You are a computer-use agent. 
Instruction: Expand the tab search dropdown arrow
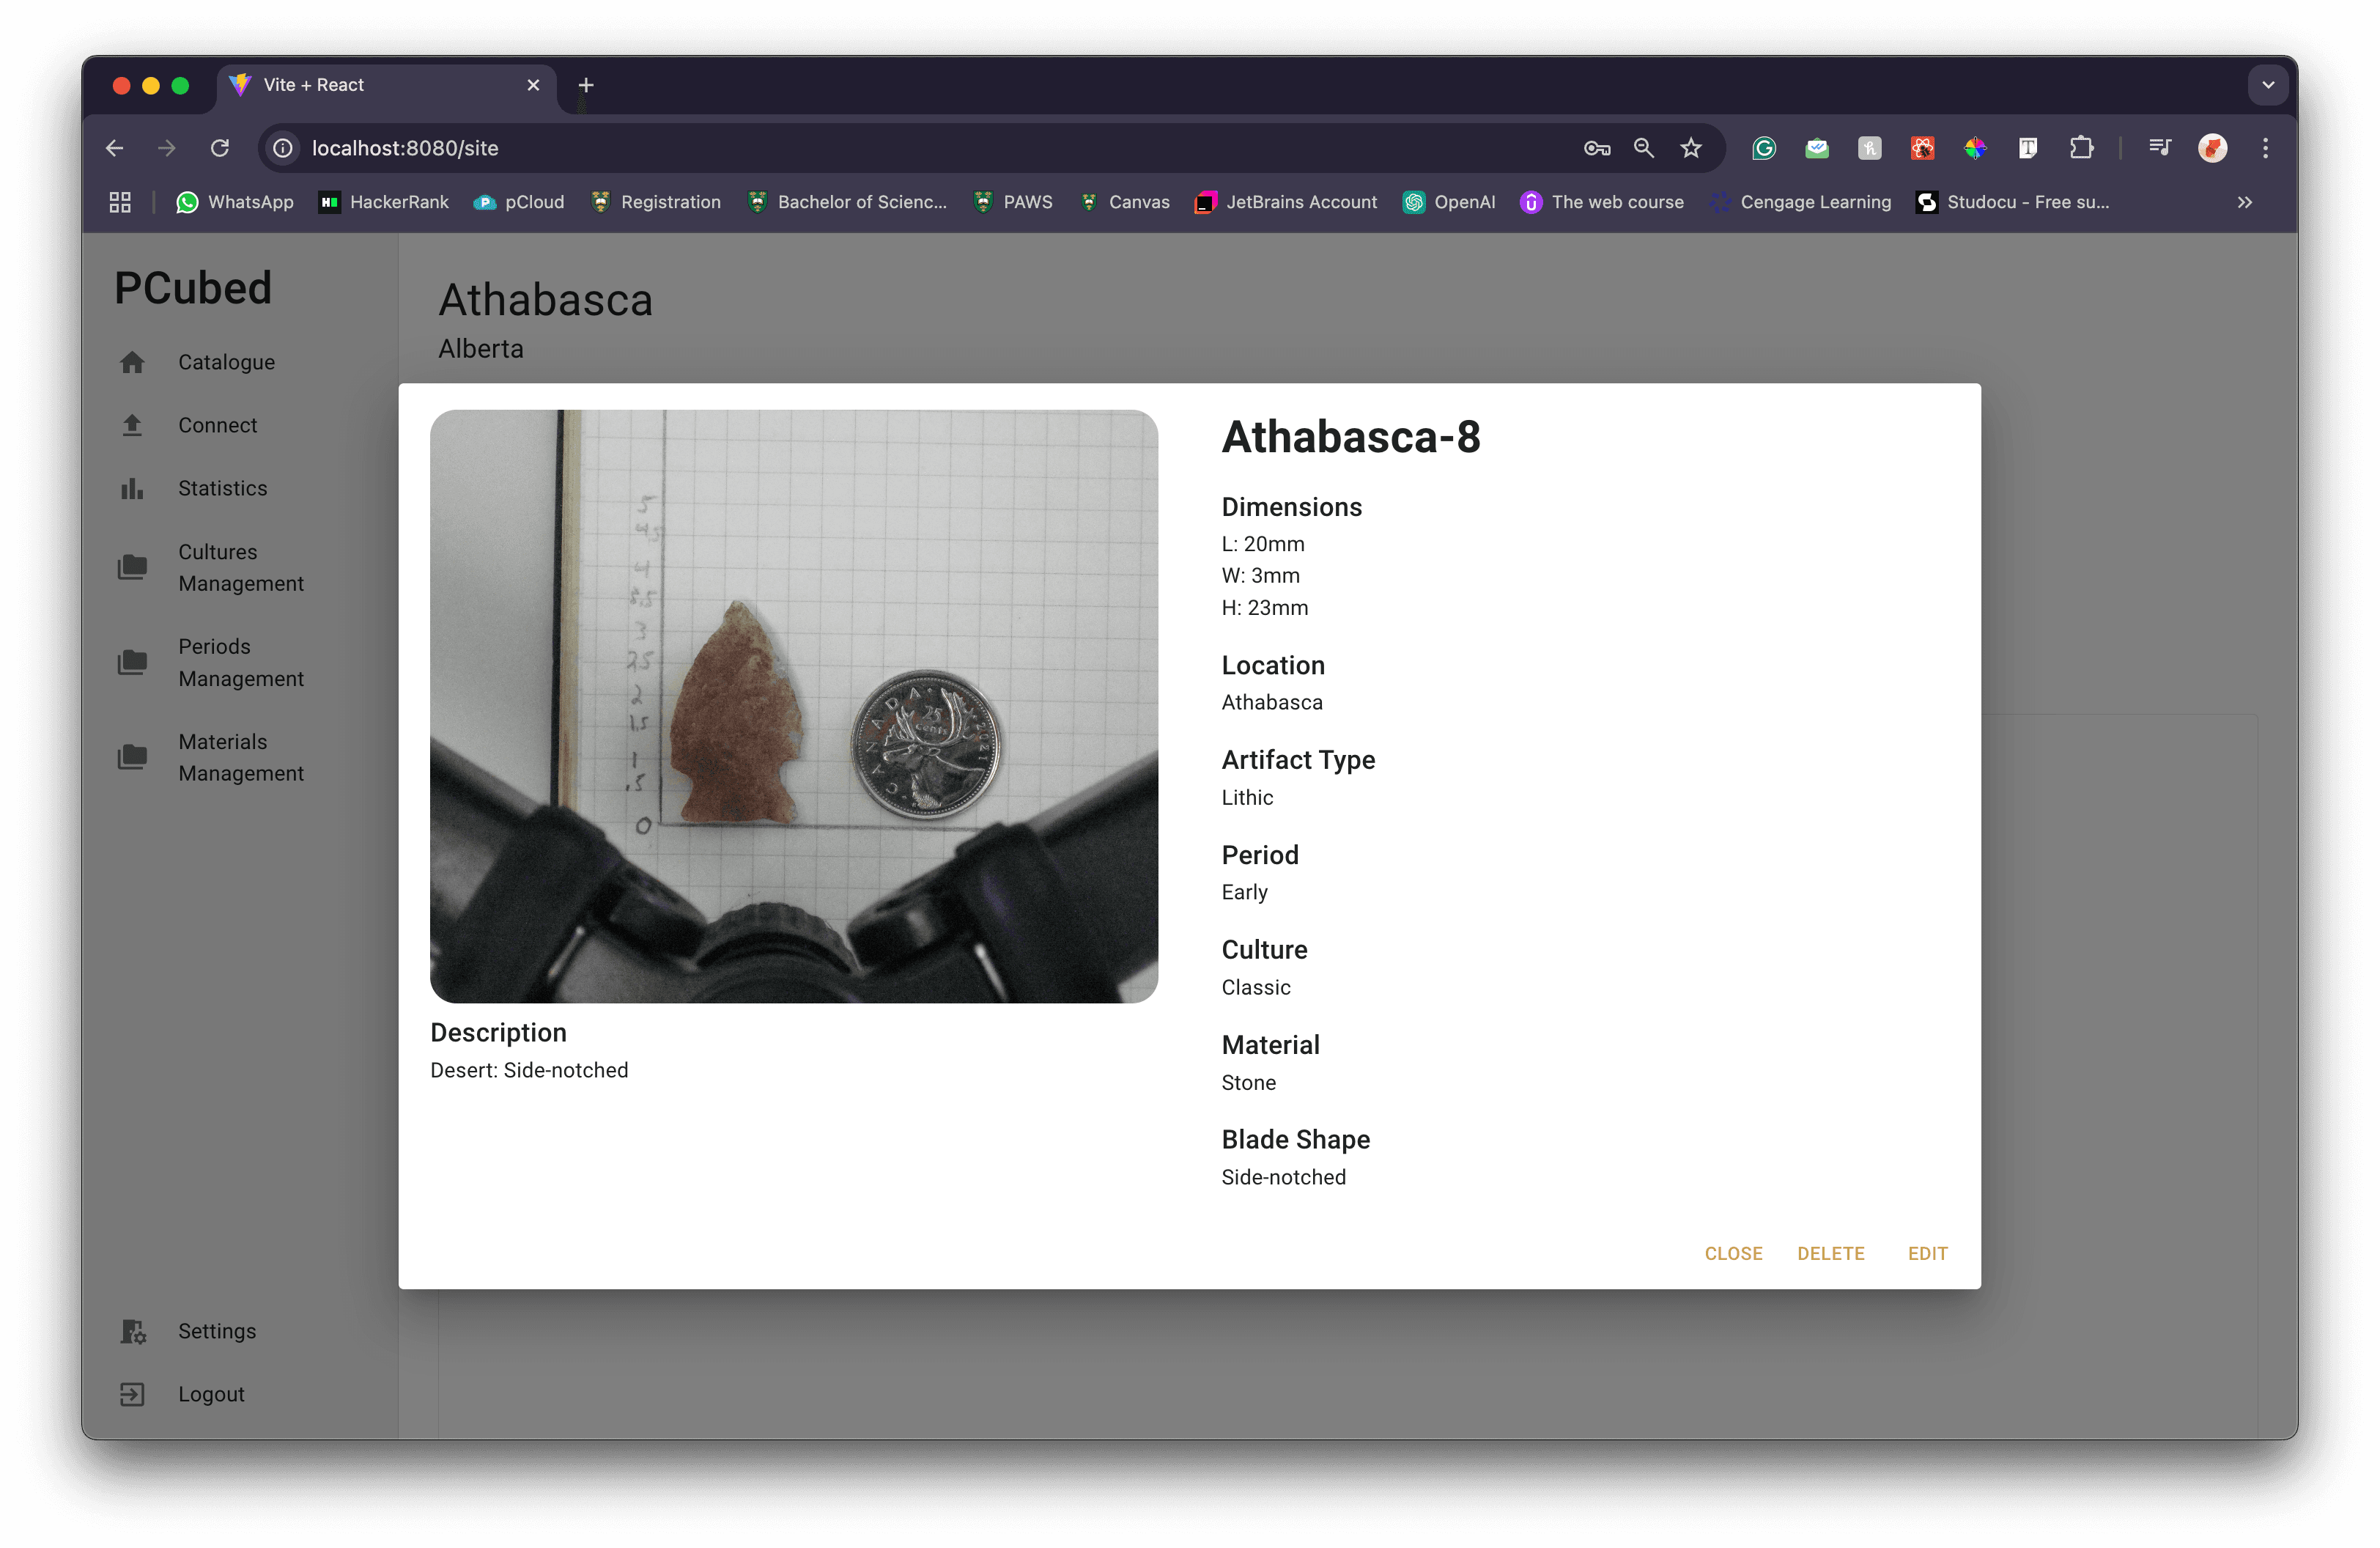coord(2268,85)
